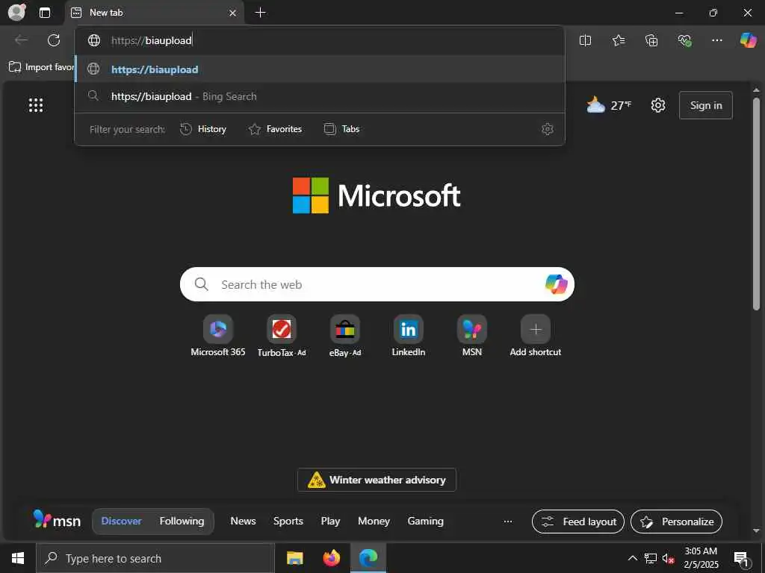Screen dimensions: 765x573
Task: Click taskbar Type here to search box
Action: (x=155, y=558)
